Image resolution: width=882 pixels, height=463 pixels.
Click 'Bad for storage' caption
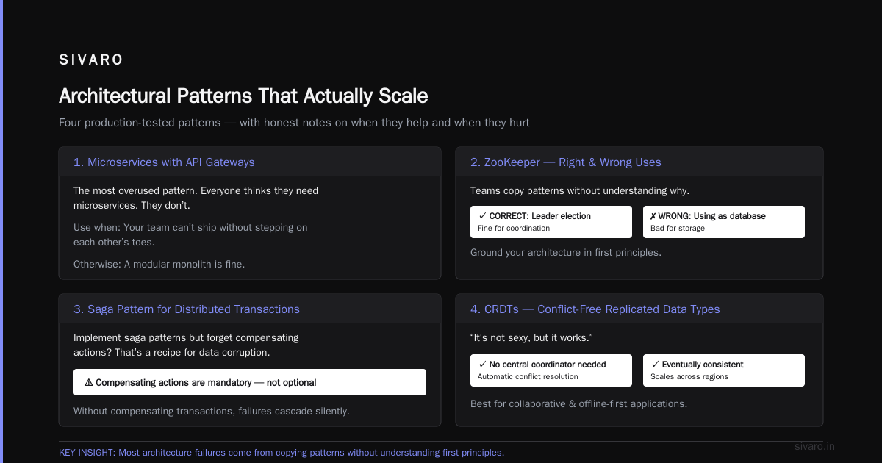pyautogui.click(x=678, y=229)
